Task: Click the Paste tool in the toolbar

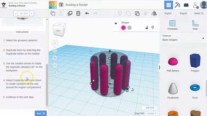Action: [x=61, y=14]
